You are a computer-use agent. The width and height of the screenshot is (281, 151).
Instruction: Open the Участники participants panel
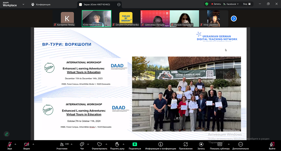click(62, 145)
